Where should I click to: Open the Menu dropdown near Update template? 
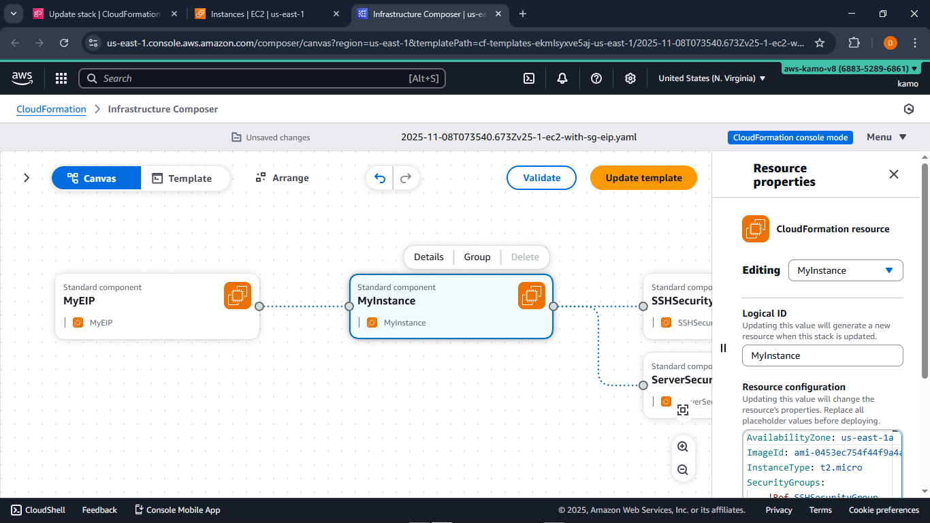(885, 137)
